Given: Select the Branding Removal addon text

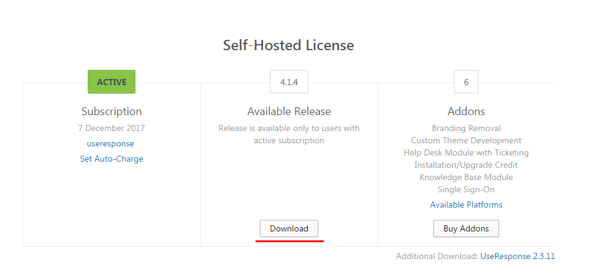Looking at the screenshot, I should tap(466, 128).
